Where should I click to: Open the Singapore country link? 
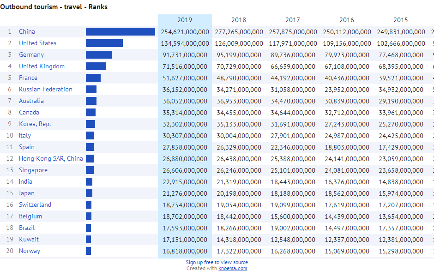click(x=33, y=170)
